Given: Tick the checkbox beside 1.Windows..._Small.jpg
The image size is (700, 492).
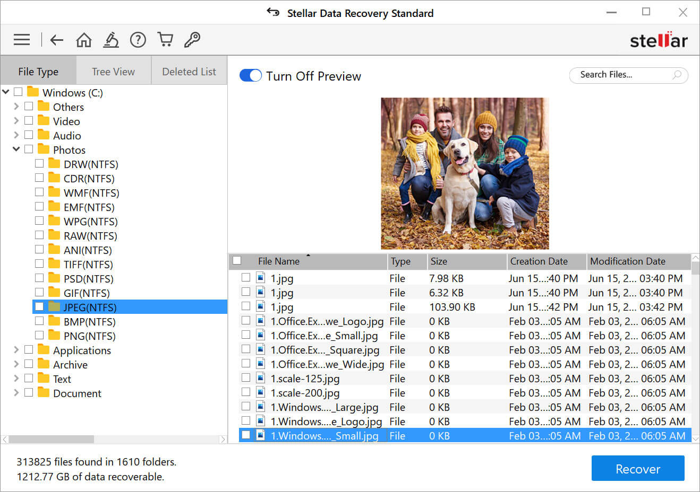Looking at the screenshot, I should point(246,435).
